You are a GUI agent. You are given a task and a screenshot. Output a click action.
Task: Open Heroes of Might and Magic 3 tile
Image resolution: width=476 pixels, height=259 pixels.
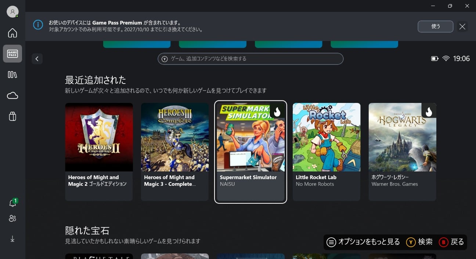click(174, 152)
